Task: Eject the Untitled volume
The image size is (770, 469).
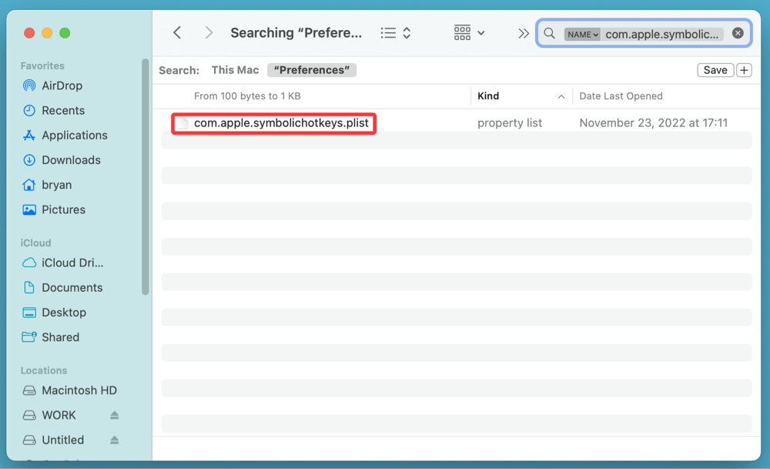Action: point(115,440)
